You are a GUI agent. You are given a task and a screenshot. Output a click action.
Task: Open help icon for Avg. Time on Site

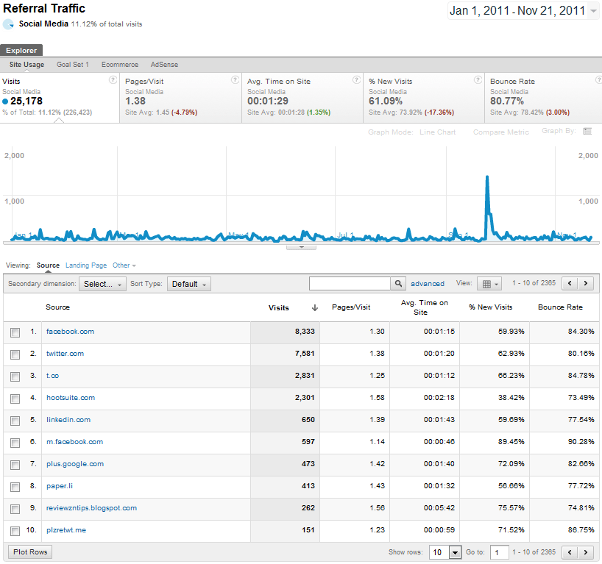[x=356, y=80]
